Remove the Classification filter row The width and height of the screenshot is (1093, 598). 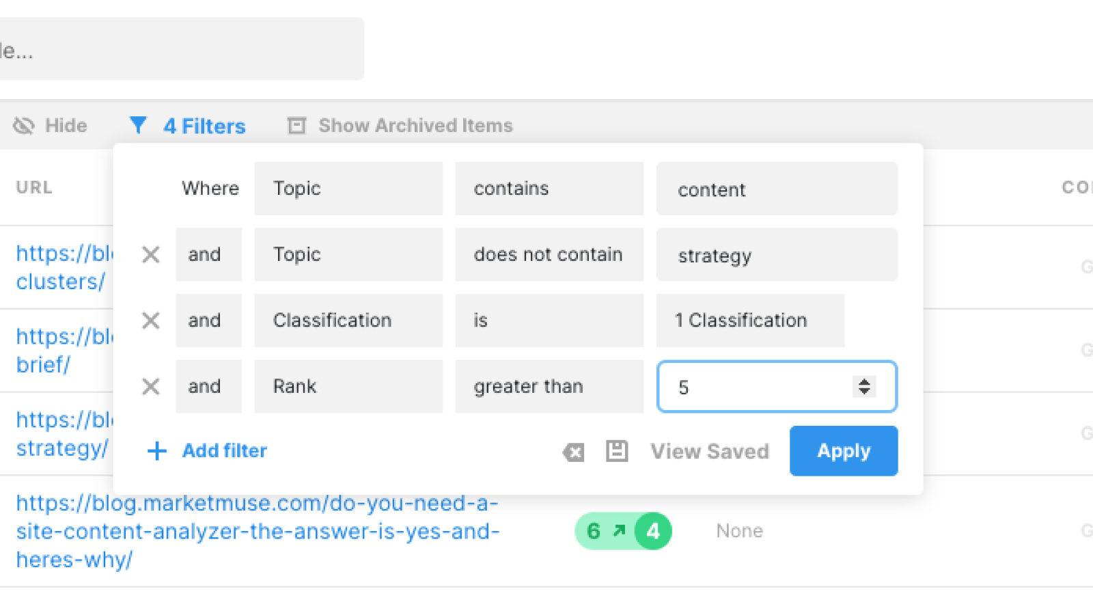pyautogui.click(x=151, y=321)
